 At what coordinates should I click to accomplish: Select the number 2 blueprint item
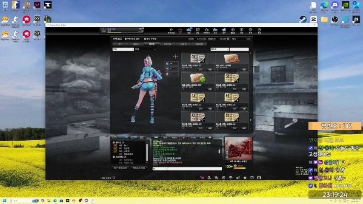pyautogui.click(x=232, y=101)
